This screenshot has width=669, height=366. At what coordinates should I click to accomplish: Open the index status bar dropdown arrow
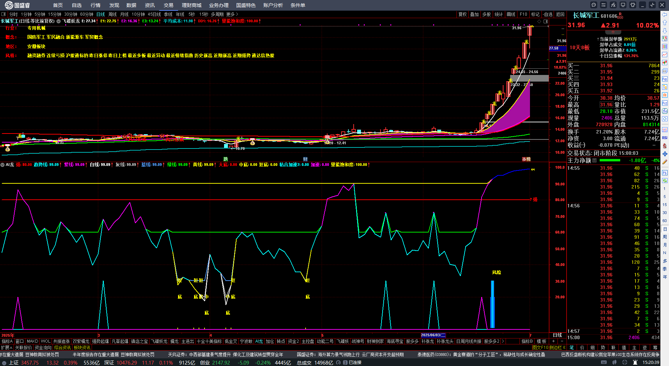click(x=4, y=363)
